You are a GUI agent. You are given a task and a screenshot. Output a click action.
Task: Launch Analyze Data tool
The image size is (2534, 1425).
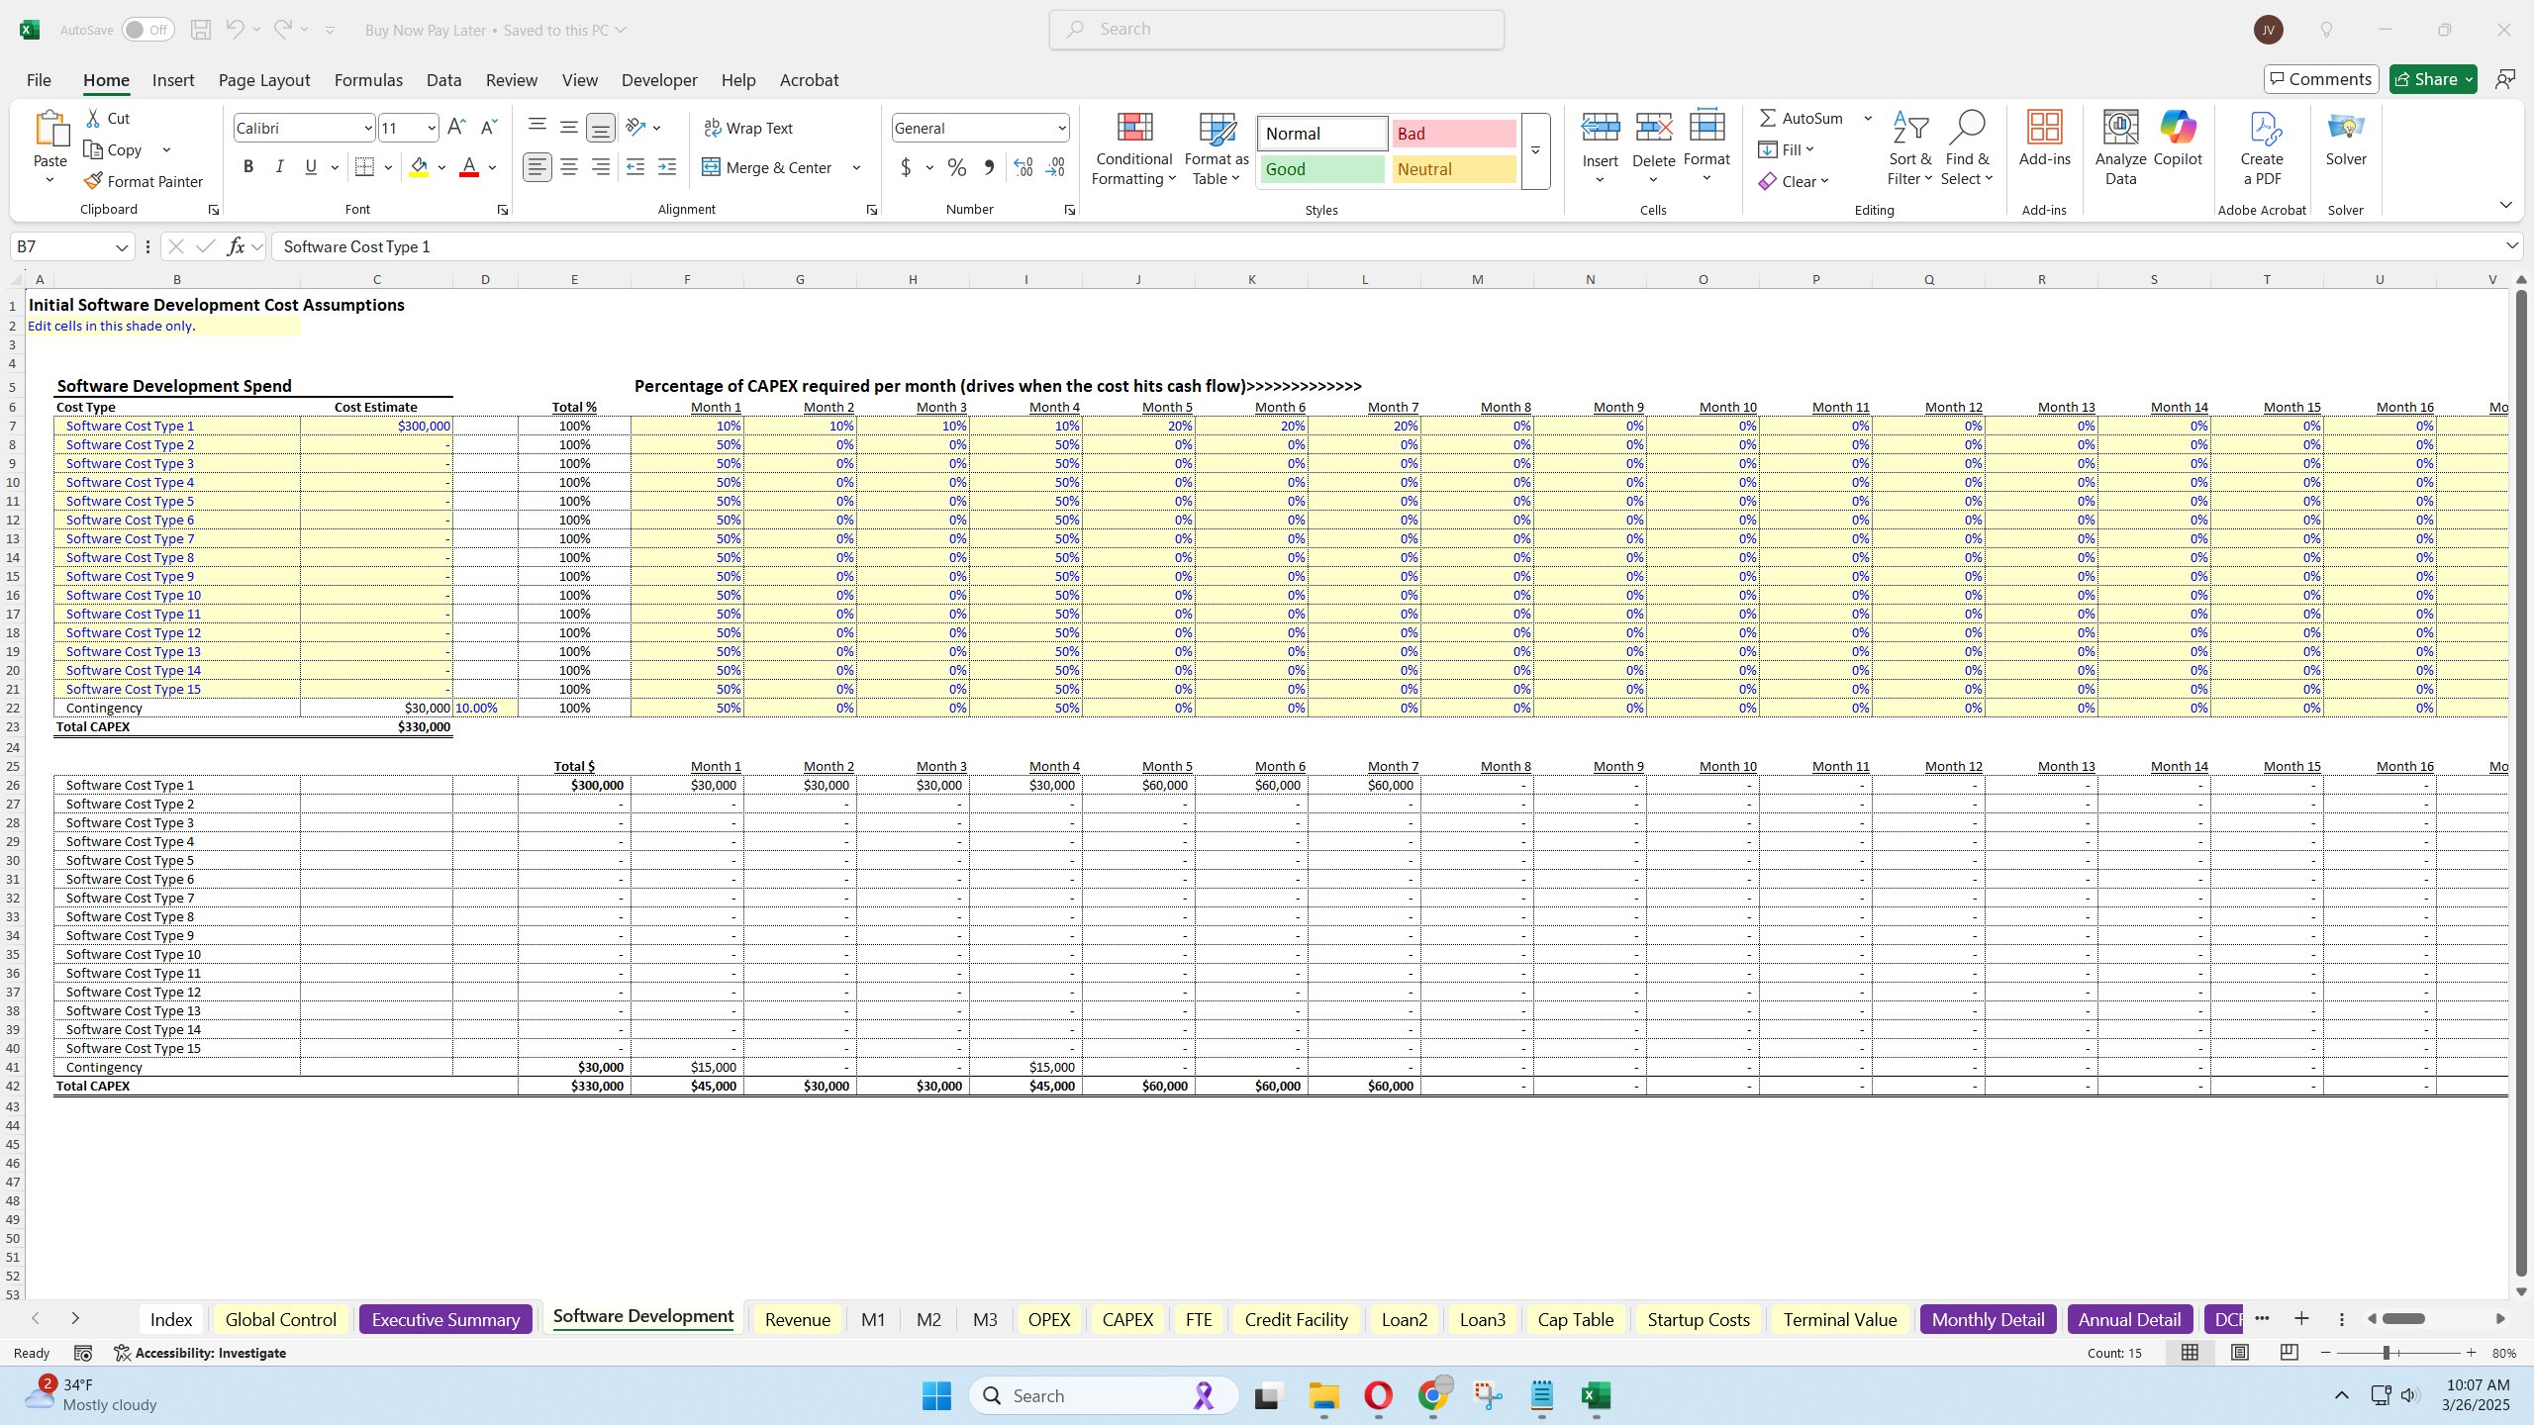click(2119, 146)
